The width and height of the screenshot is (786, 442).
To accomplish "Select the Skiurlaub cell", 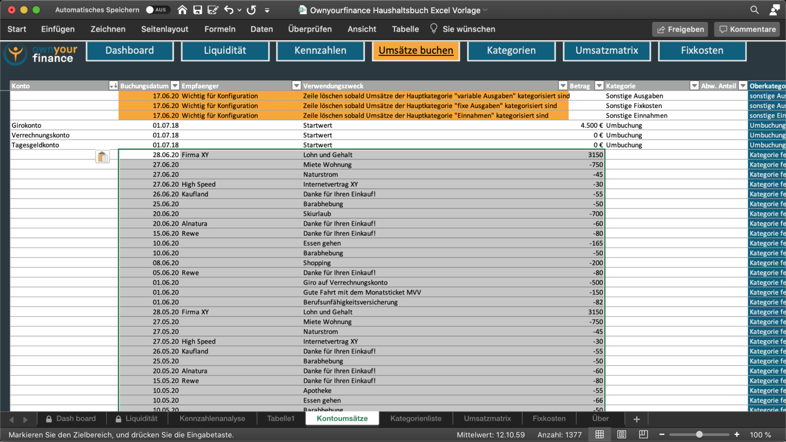I will [x=435, y=214].
